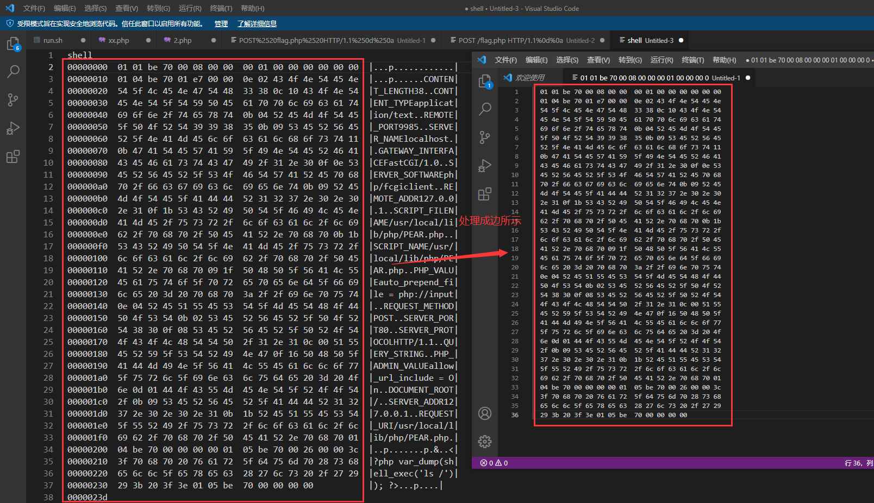Open Extensions in the inner VS Code window
The width and height of the screenshot is (874, 503).
pyautogui.click(x=485, y=194)
